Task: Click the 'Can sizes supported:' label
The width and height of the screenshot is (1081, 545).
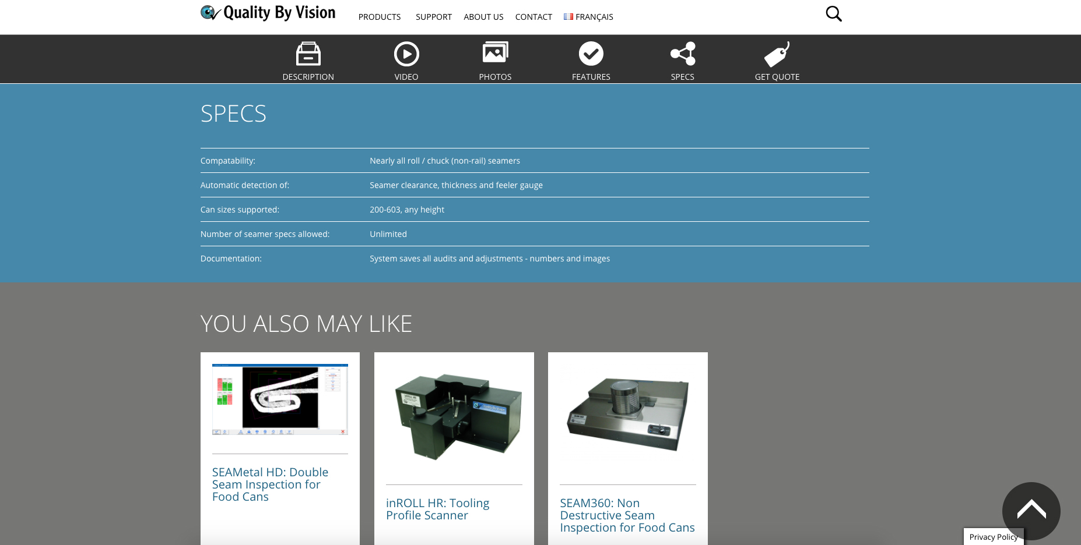Action: tap(240, 210)
